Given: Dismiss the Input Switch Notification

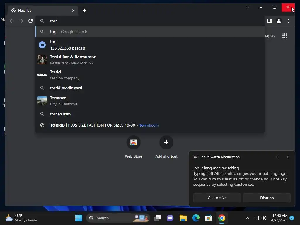Looking at the screenshot, I should coord(267,198).
